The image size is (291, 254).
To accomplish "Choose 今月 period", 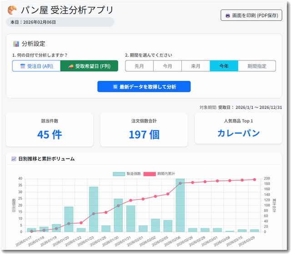I will (168, 66).
